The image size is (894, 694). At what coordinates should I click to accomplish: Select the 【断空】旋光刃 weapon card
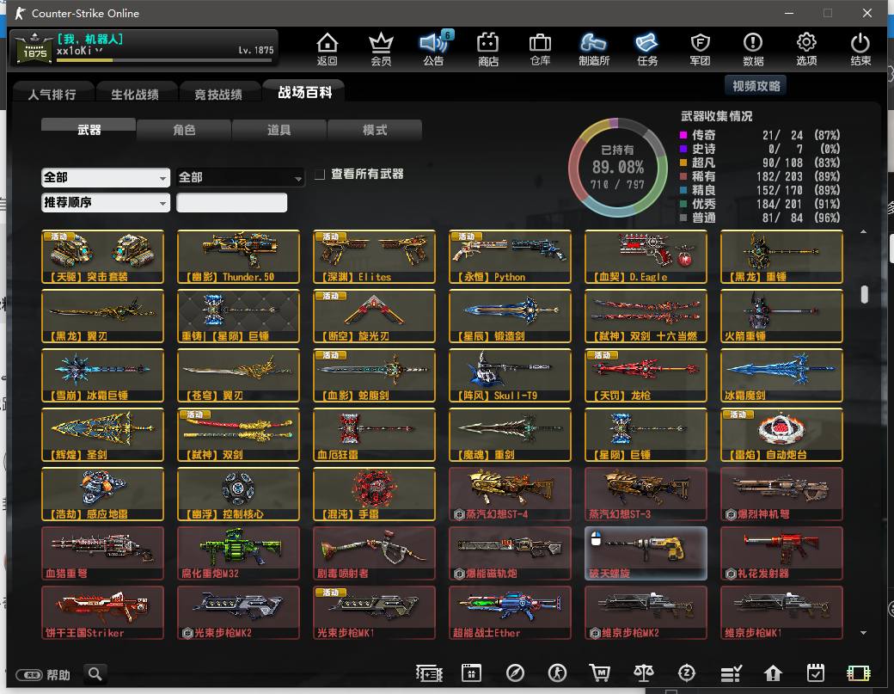click(x=374, y=316)
